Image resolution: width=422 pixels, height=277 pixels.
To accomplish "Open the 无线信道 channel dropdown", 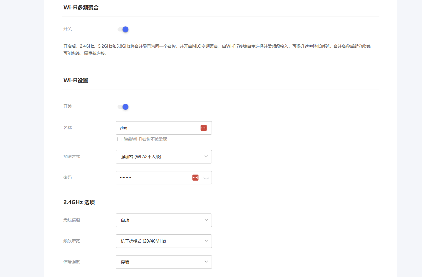I will 164,220.
